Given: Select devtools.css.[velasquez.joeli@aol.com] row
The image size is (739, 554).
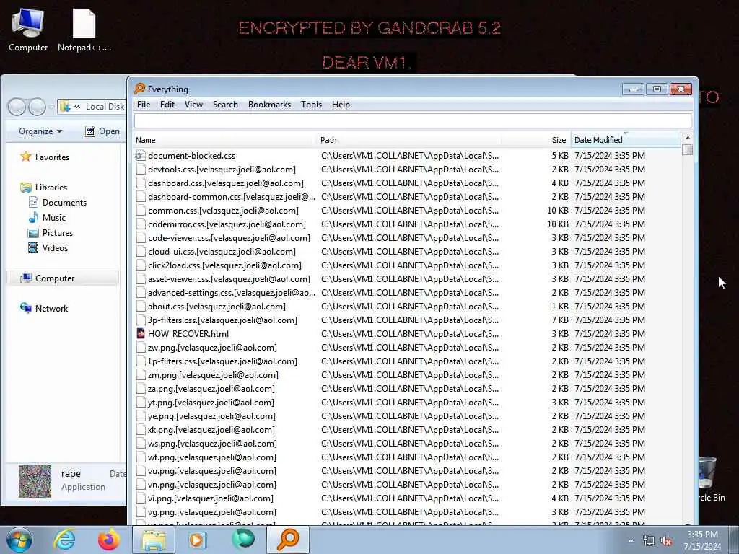Looking at the screenshot, I should pos(408,169).
